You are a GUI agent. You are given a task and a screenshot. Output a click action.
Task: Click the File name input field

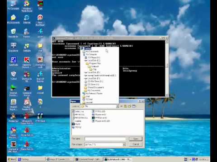pos(105,139)
